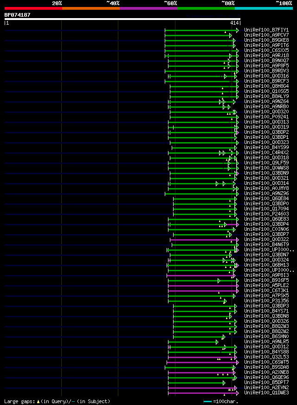Select the UniRef100_C6SWT5 entry
The width and height of the screenshot is (297, 405).
pyautogui.click(x=266, y=362)
